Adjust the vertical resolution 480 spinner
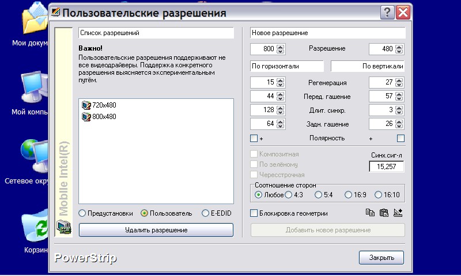461x276 pixels. tap(399, 49)
